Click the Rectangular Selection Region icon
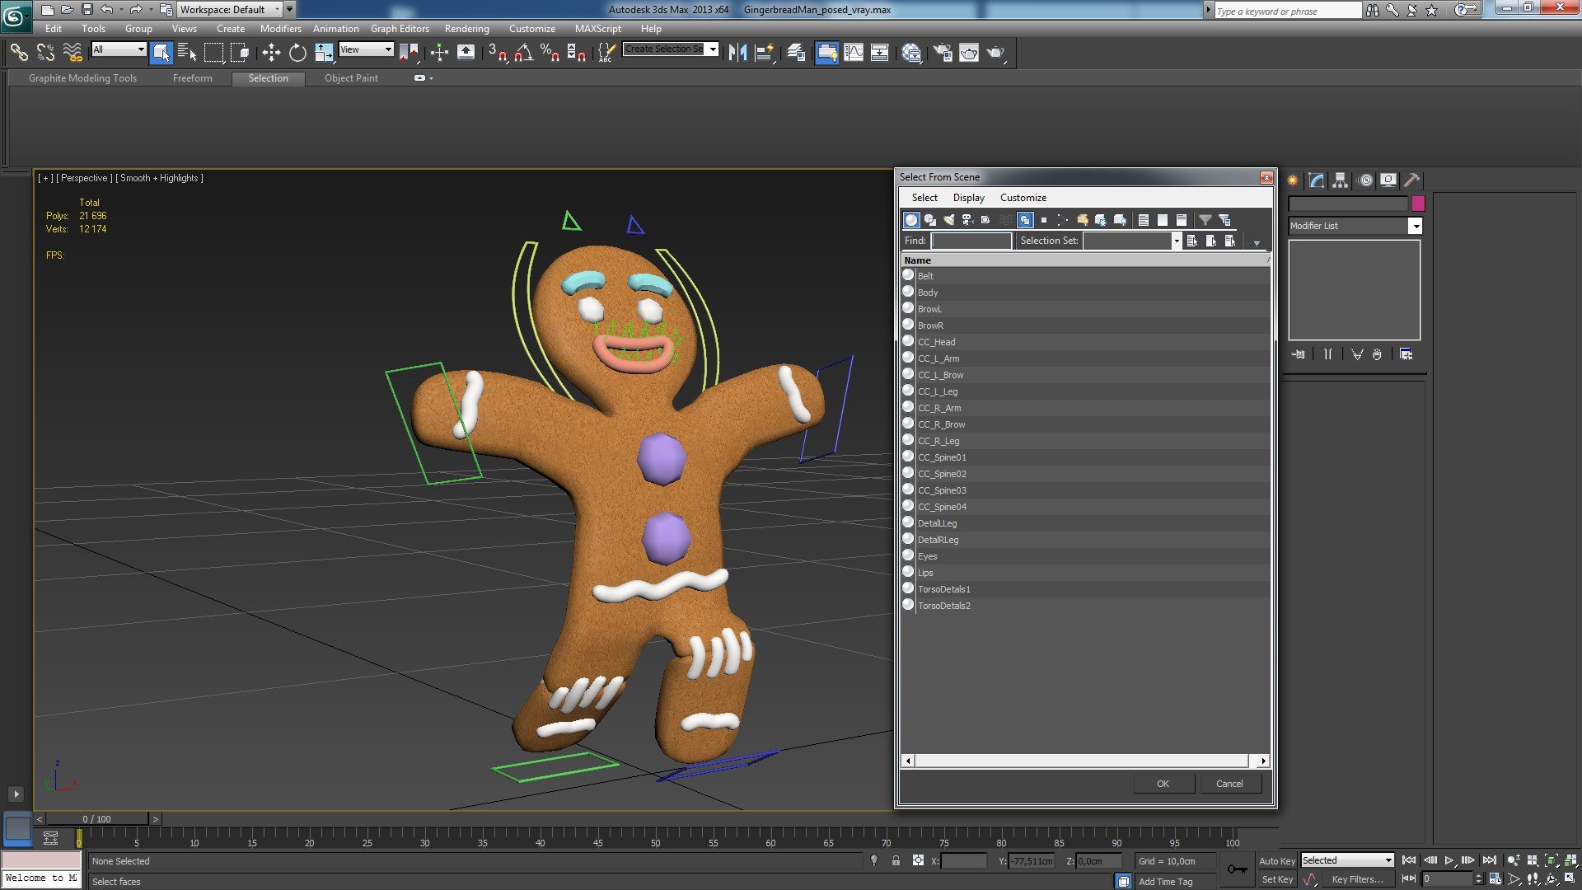The width and height of the screenshot is (1582, 890). (213, 53)
